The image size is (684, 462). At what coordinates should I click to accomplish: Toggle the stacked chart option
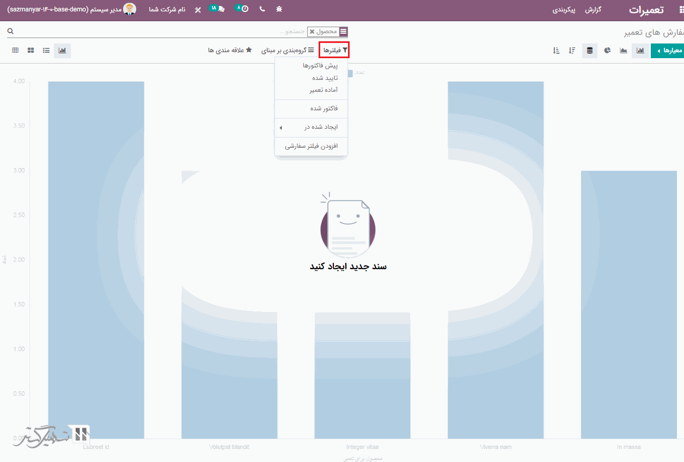(590, 51)
